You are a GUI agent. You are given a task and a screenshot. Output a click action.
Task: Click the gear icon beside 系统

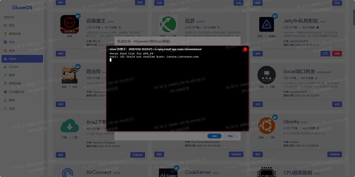pyautogui.click(x=6, y=50)
